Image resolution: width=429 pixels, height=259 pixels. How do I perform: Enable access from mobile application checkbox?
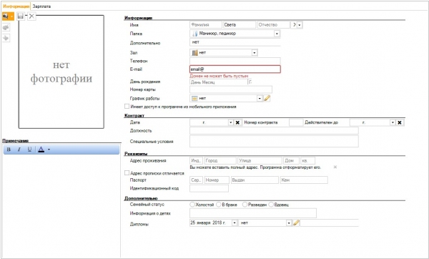point(127,106)
